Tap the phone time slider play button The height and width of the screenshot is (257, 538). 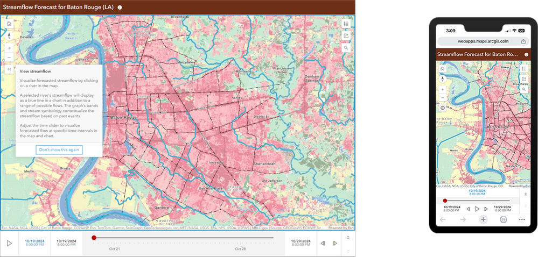pyautogui.click(x=477, y=209)
